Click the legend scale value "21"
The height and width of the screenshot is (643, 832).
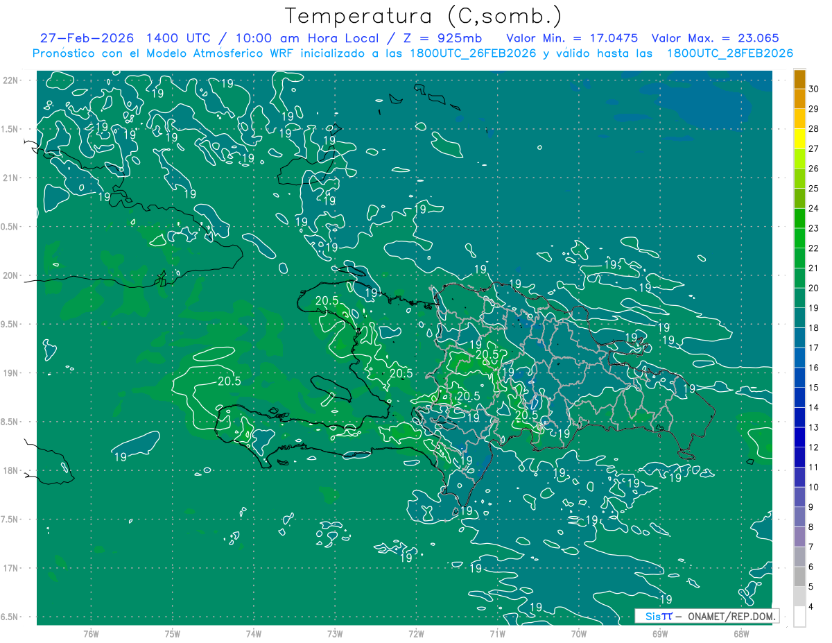(x=815, y=268)
